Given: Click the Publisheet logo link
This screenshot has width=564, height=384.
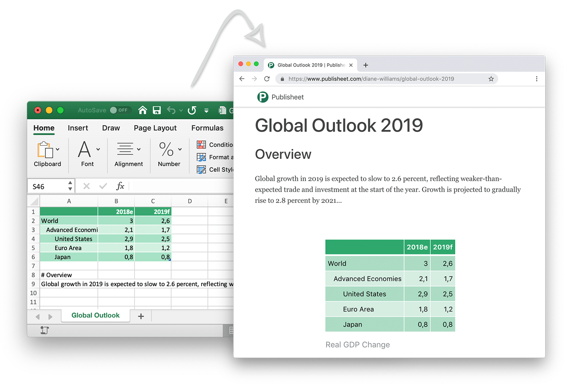Looking at the screenshot, I should click(x=280, y=97).
